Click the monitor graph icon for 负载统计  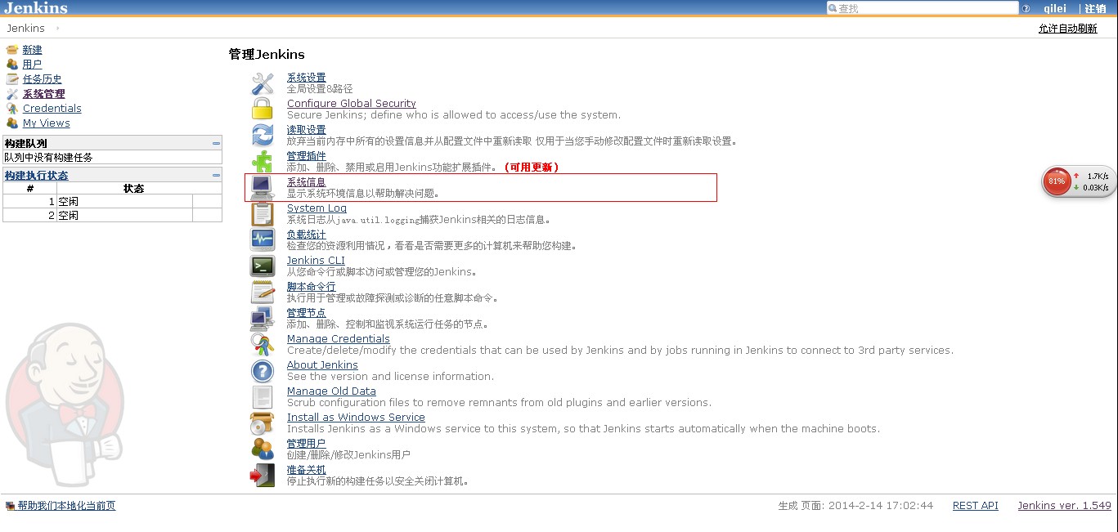(263, 240)
